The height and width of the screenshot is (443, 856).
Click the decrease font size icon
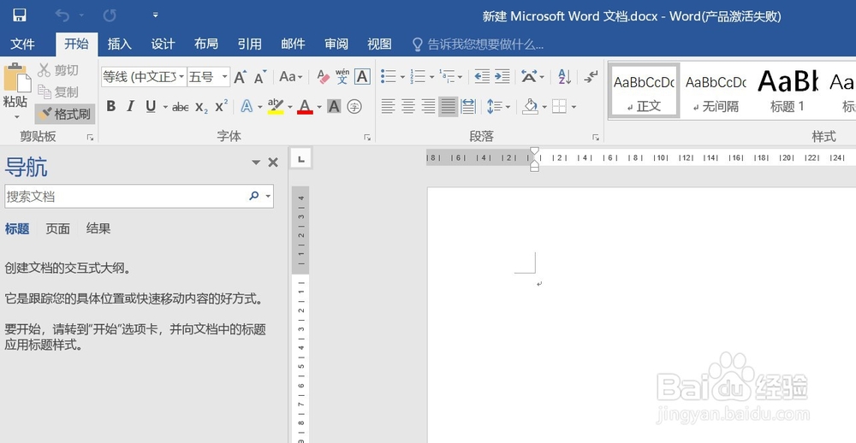tap(260, 77)
